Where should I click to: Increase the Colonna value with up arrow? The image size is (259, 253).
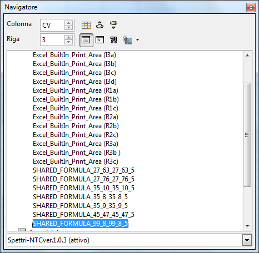click(69, 23)
